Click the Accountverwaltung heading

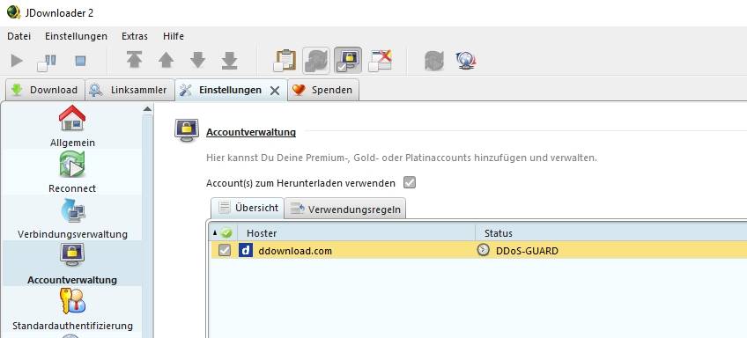[x=251, y=132]
